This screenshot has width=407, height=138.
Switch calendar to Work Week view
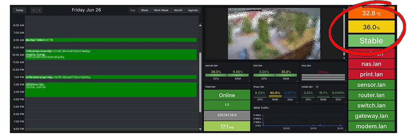(x=161, y=10)
